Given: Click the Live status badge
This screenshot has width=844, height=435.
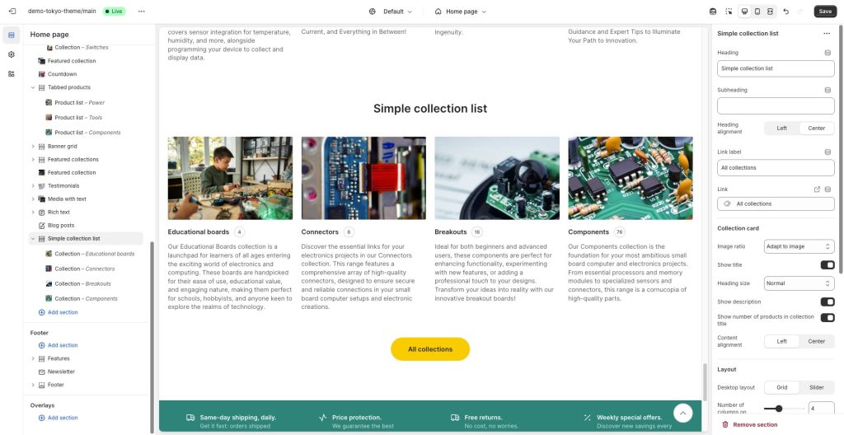Looking at the screenshot, I should (114, 12).
